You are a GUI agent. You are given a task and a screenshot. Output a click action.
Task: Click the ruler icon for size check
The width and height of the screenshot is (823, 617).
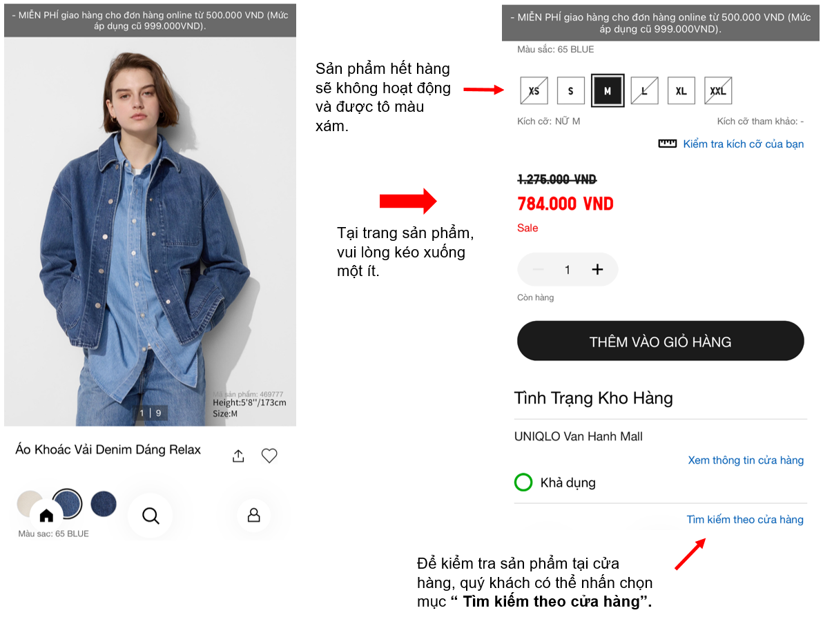coord(667,144)
